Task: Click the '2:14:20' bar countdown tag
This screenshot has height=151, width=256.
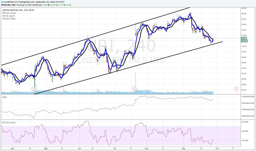Action: [244, 41]
